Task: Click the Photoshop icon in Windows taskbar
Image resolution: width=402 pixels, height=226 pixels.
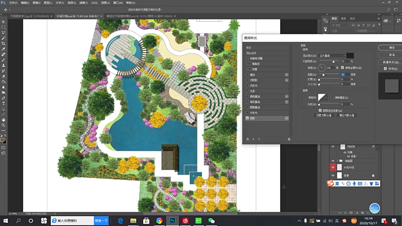Action: (x=172, y=221)
